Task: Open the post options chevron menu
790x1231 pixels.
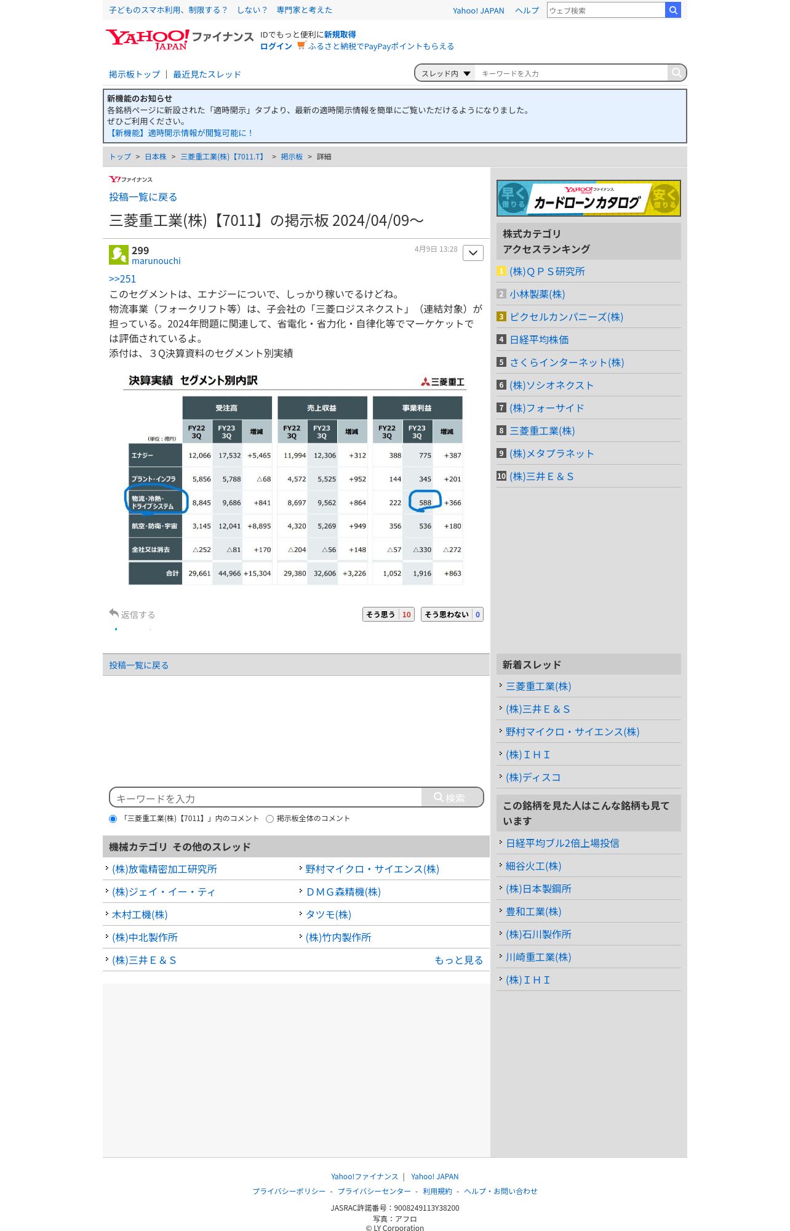Action: [473, 253]
